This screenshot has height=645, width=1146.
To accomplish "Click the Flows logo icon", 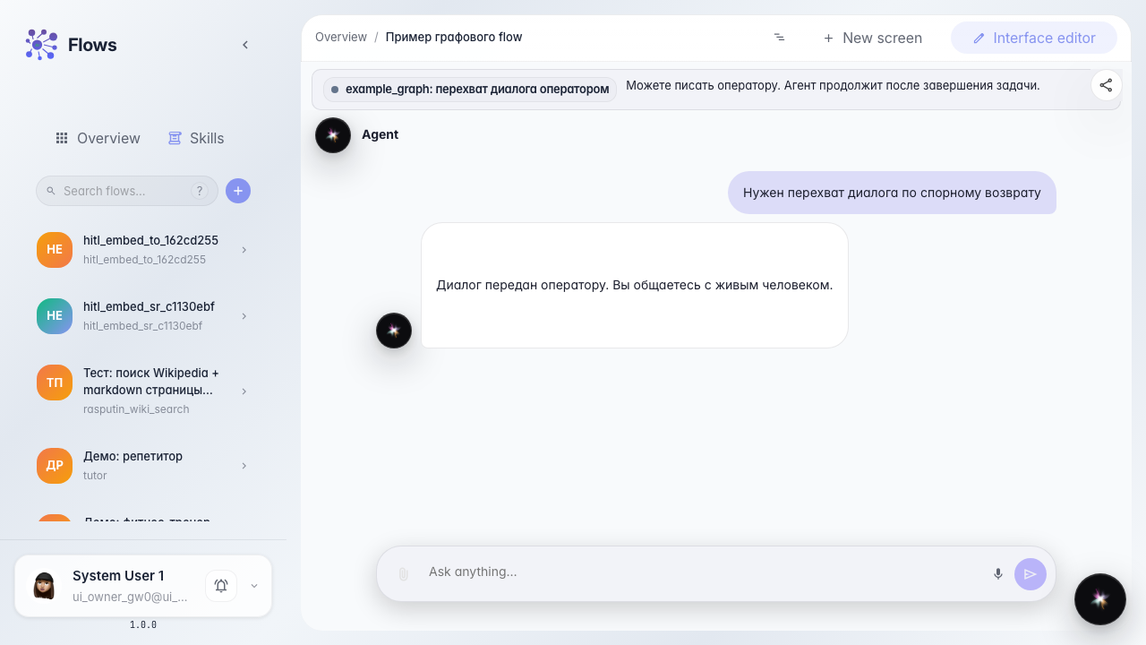I will [x=41, y=45].
